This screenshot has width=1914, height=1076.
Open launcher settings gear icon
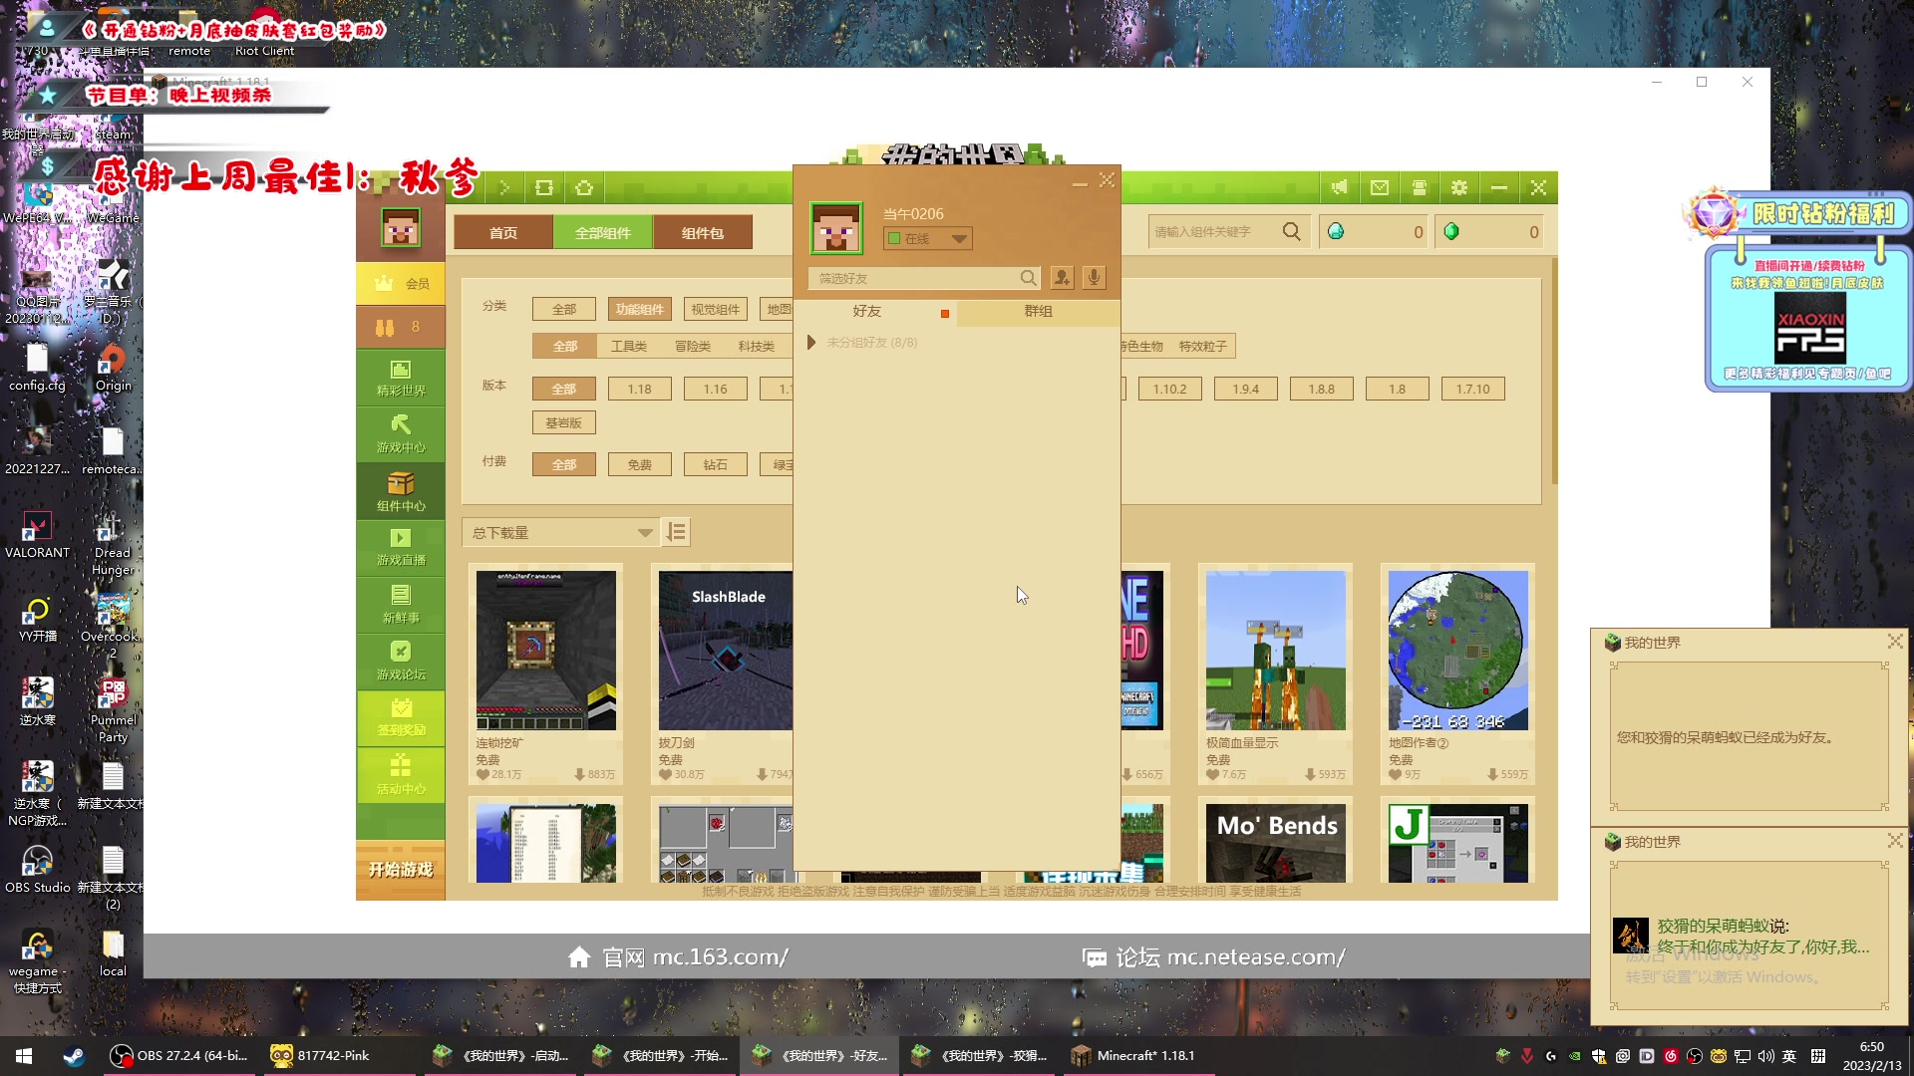(x=1459, y=187)
